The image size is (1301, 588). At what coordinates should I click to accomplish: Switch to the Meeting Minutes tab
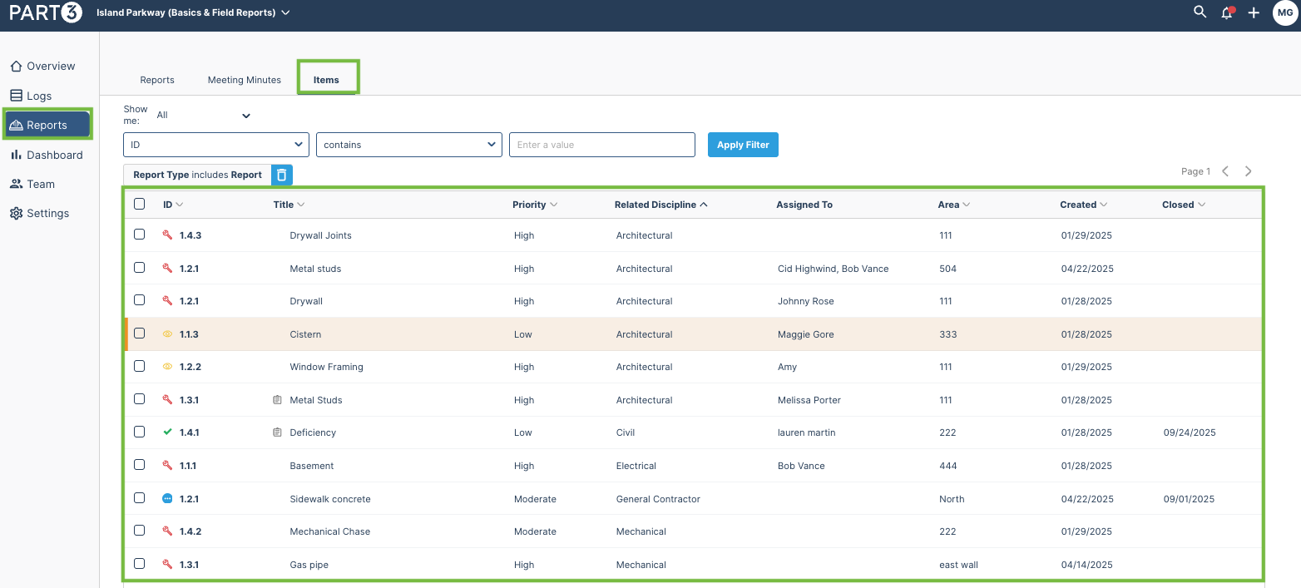245,80
